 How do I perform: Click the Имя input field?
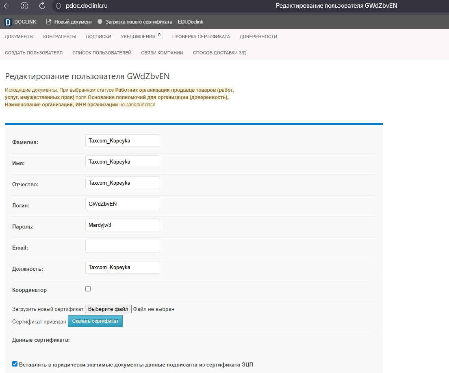tap(123, 162)
